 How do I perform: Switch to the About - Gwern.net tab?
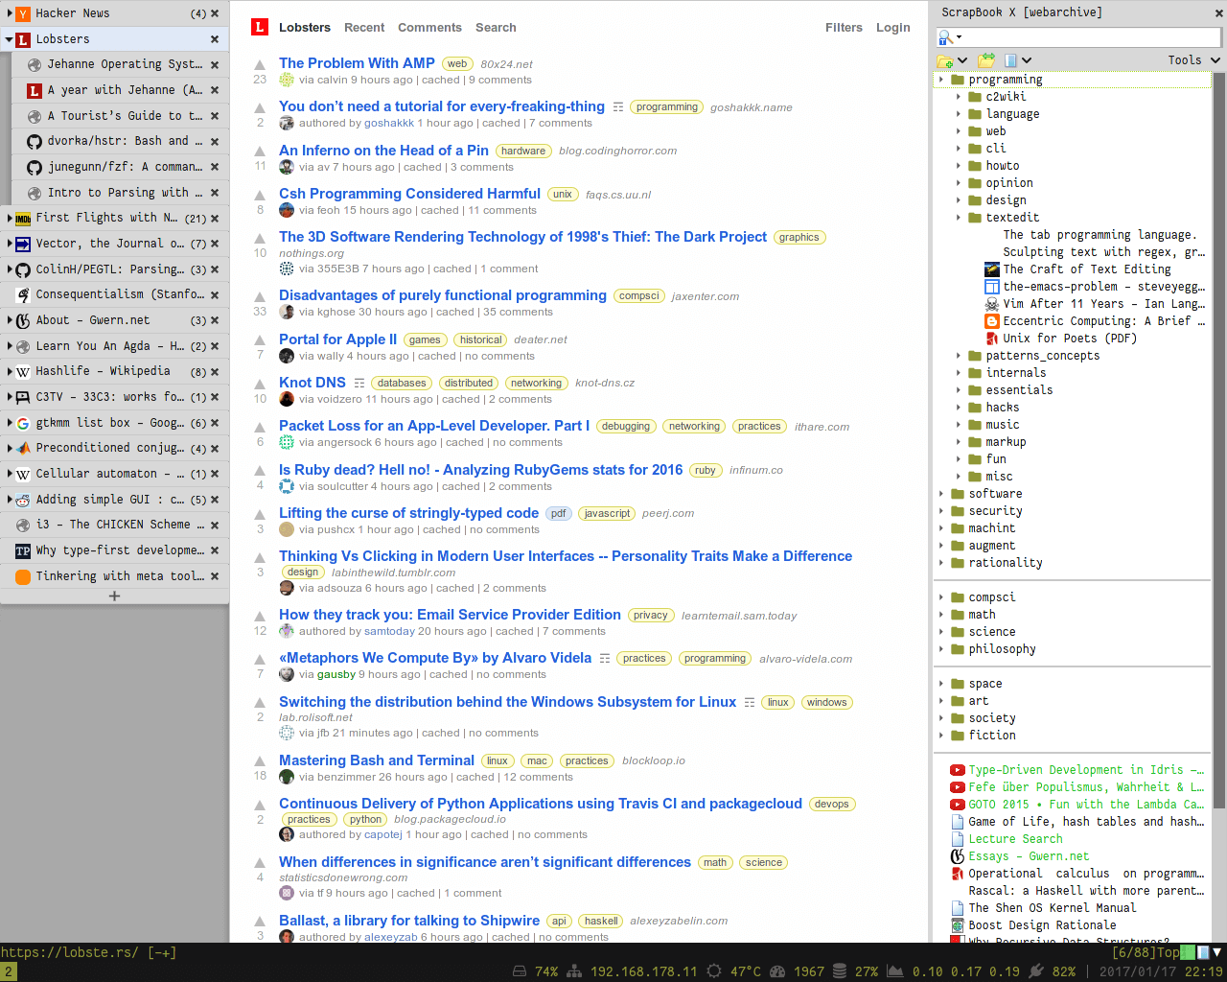[x=115, y=320]
